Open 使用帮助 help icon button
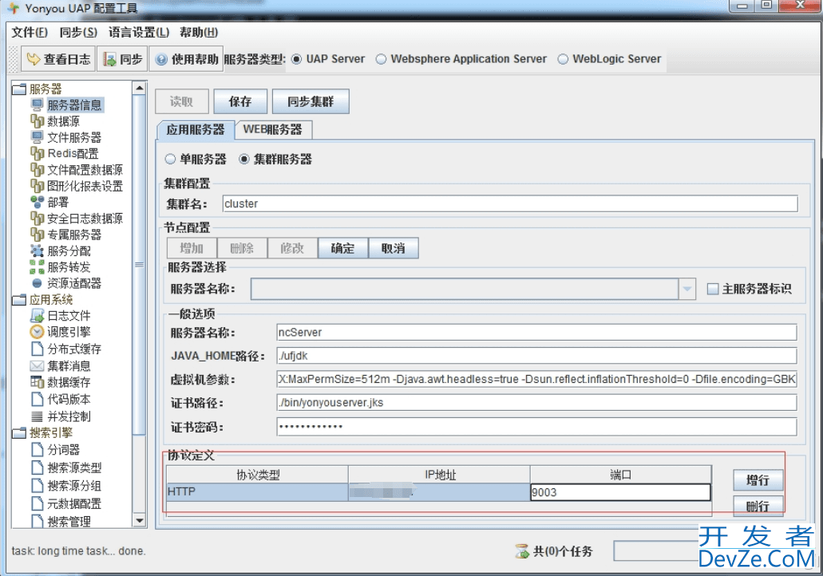 (x=186, y=59)
